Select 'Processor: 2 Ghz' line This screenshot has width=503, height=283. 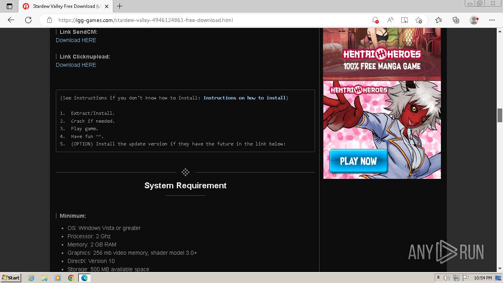click(x=89, y=236)
